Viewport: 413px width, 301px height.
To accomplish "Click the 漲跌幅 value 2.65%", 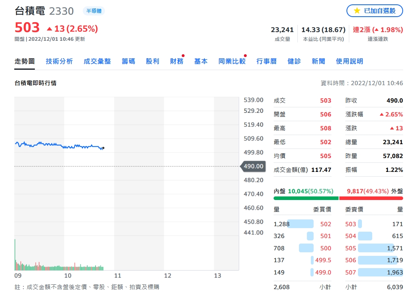I will pyautogui.click(x=391, y=114).
